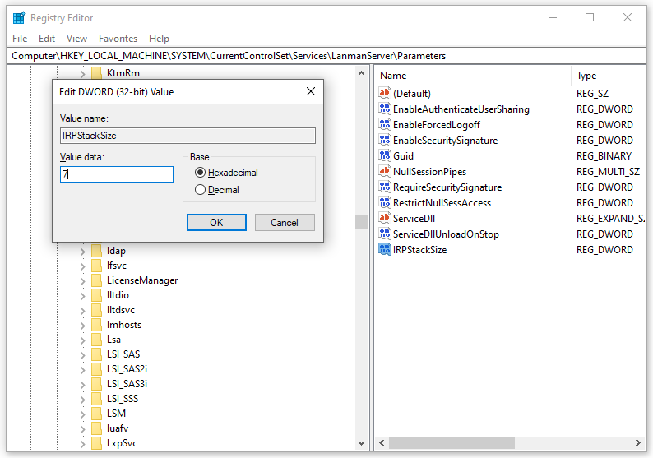Select the lmhosts tree item label
Screen dimensions: 653x458
[x=124, y=324]
